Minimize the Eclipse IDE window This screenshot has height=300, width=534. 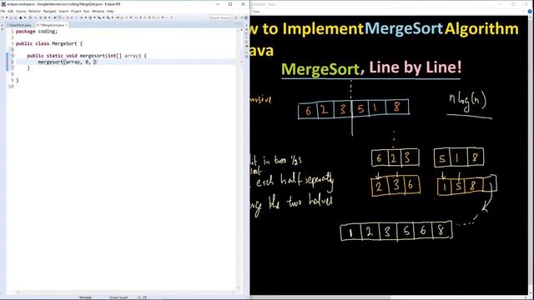pyautogui.click(x=218, y=4)
